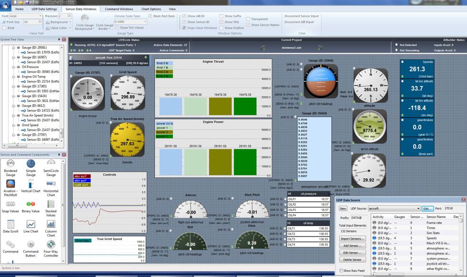The image size is (467, 277).
Task: Collapse the Oil Pressure tree node
Action: (x=14, y=67)
